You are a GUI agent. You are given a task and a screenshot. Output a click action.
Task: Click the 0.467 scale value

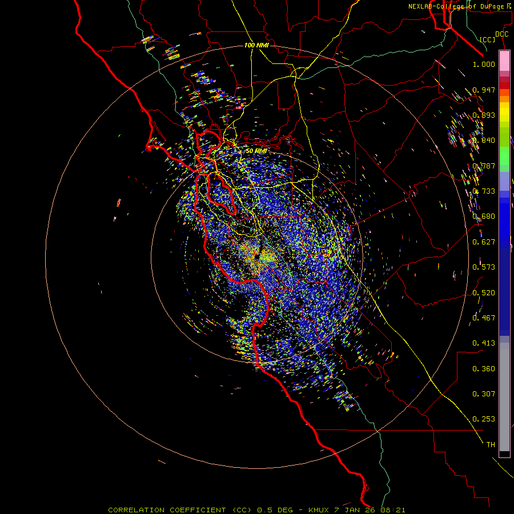pos(484,318)
